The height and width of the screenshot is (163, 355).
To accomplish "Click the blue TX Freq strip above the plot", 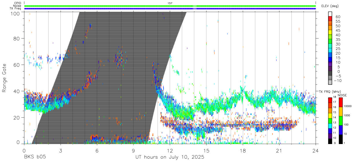I will [x=170, y=9].
